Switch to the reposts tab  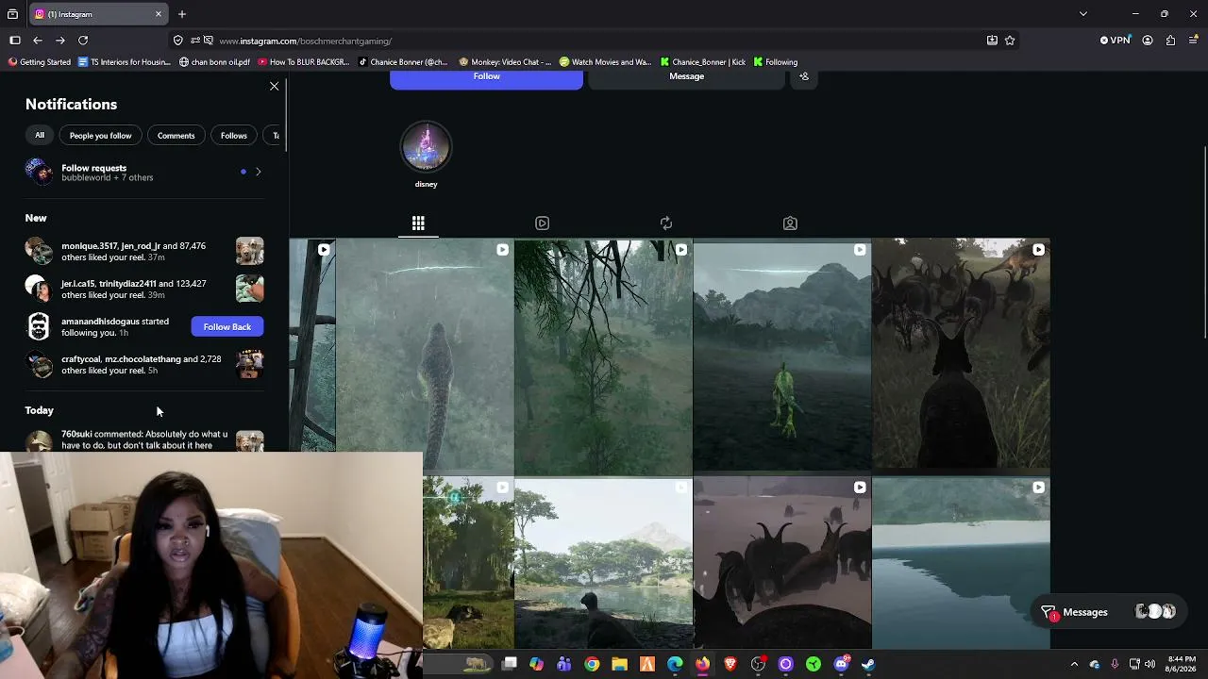(x=666, y=224)
